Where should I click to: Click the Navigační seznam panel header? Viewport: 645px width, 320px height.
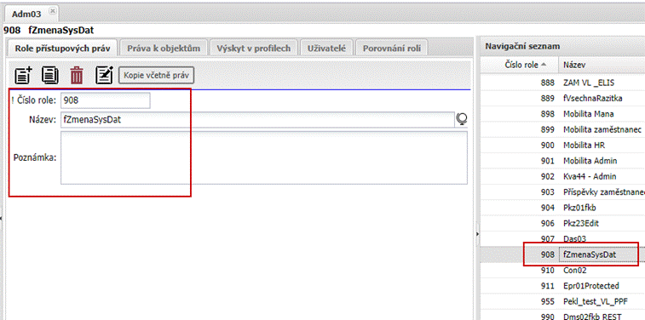tap(562, 47)
